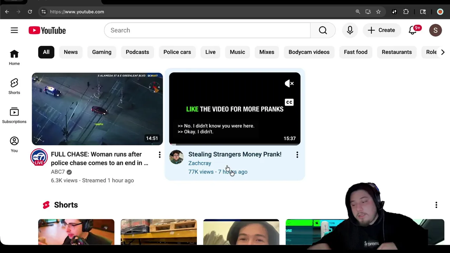Select the Restaurants chip
The height and width of the screenshot is (253, 450).
[397, 52]
